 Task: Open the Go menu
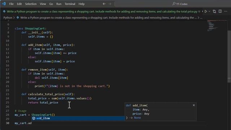[51, 4]
